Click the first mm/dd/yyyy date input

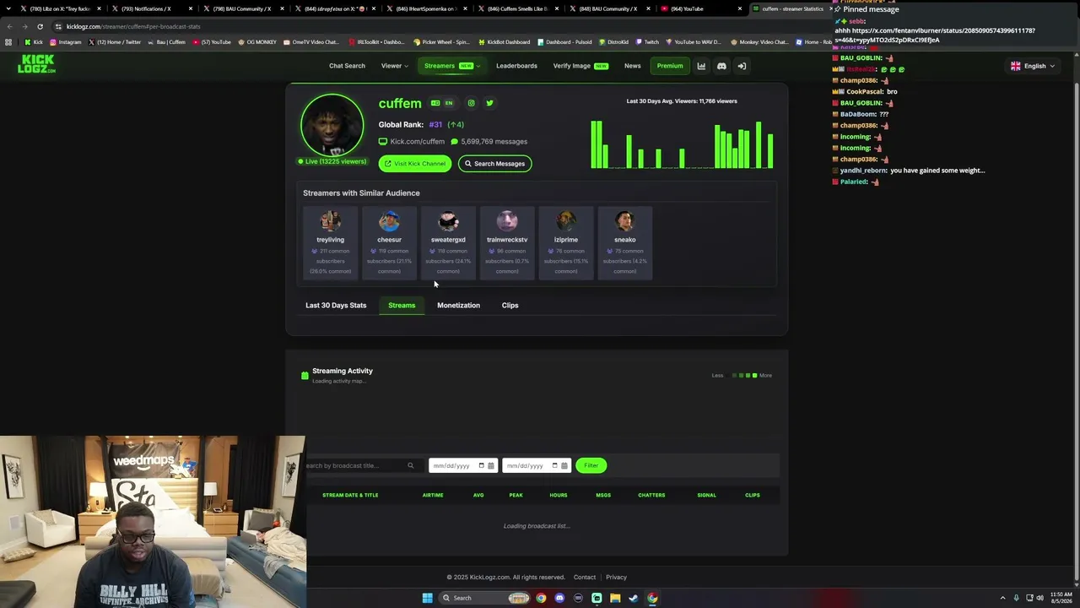pyautogui.click(x=463, y=465)
